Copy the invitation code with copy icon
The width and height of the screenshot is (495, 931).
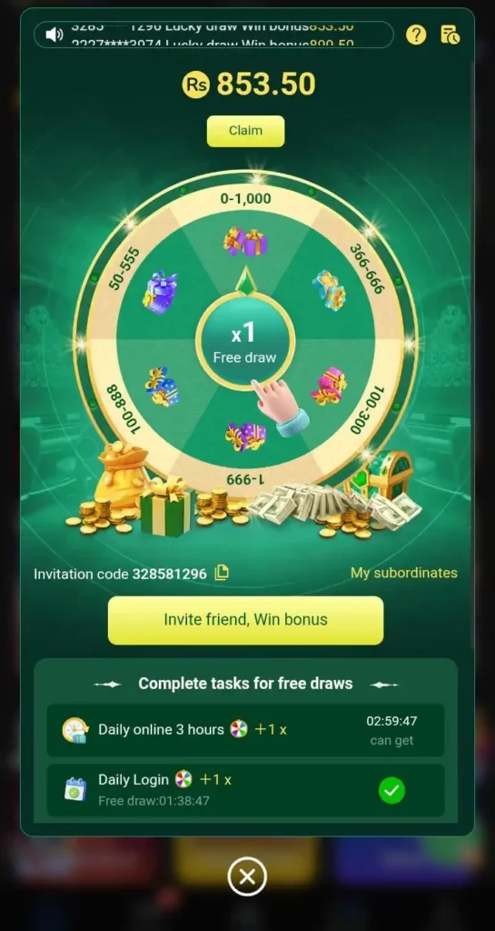click(222, 573)
